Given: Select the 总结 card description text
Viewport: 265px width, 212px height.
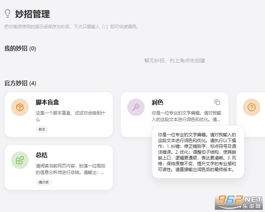Looking at the screenshot, I should coord(70,169).
